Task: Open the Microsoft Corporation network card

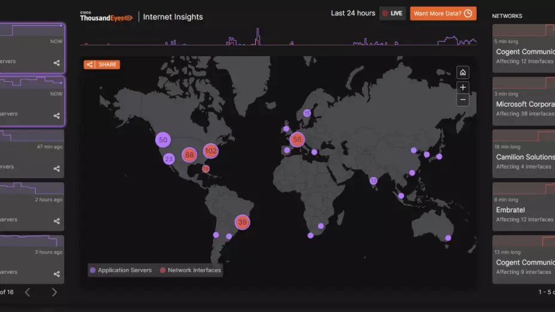Action: coord(524,101)
